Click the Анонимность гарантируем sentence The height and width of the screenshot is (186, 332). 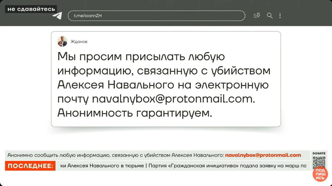point(135,113)
